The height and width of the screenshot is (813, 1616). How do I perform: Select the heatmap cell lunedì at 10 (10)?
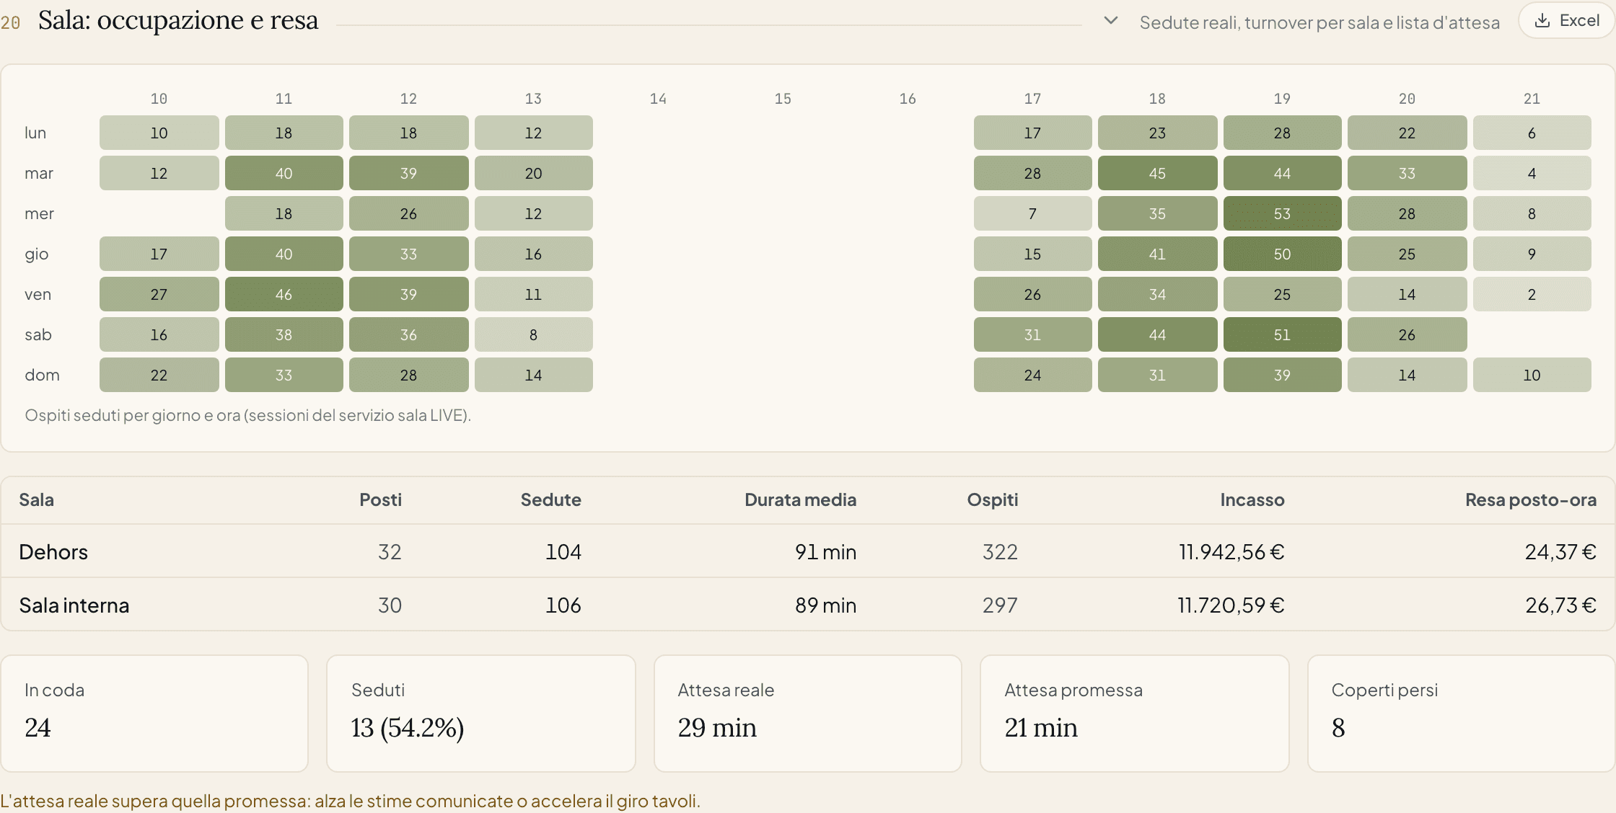[x=159, y=133]
